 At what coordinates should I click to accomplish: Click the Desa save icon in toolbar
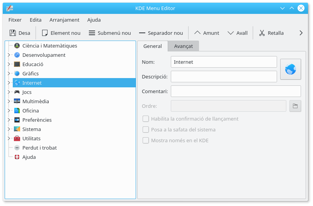tap(13, 33)
